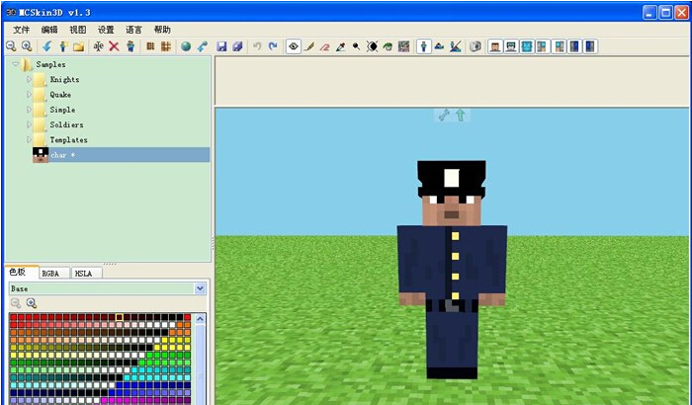Image resolution: width=692 pixels, height=405 pixels.
Task: Select the pencil drawing tool
Action: pos(309,46)
